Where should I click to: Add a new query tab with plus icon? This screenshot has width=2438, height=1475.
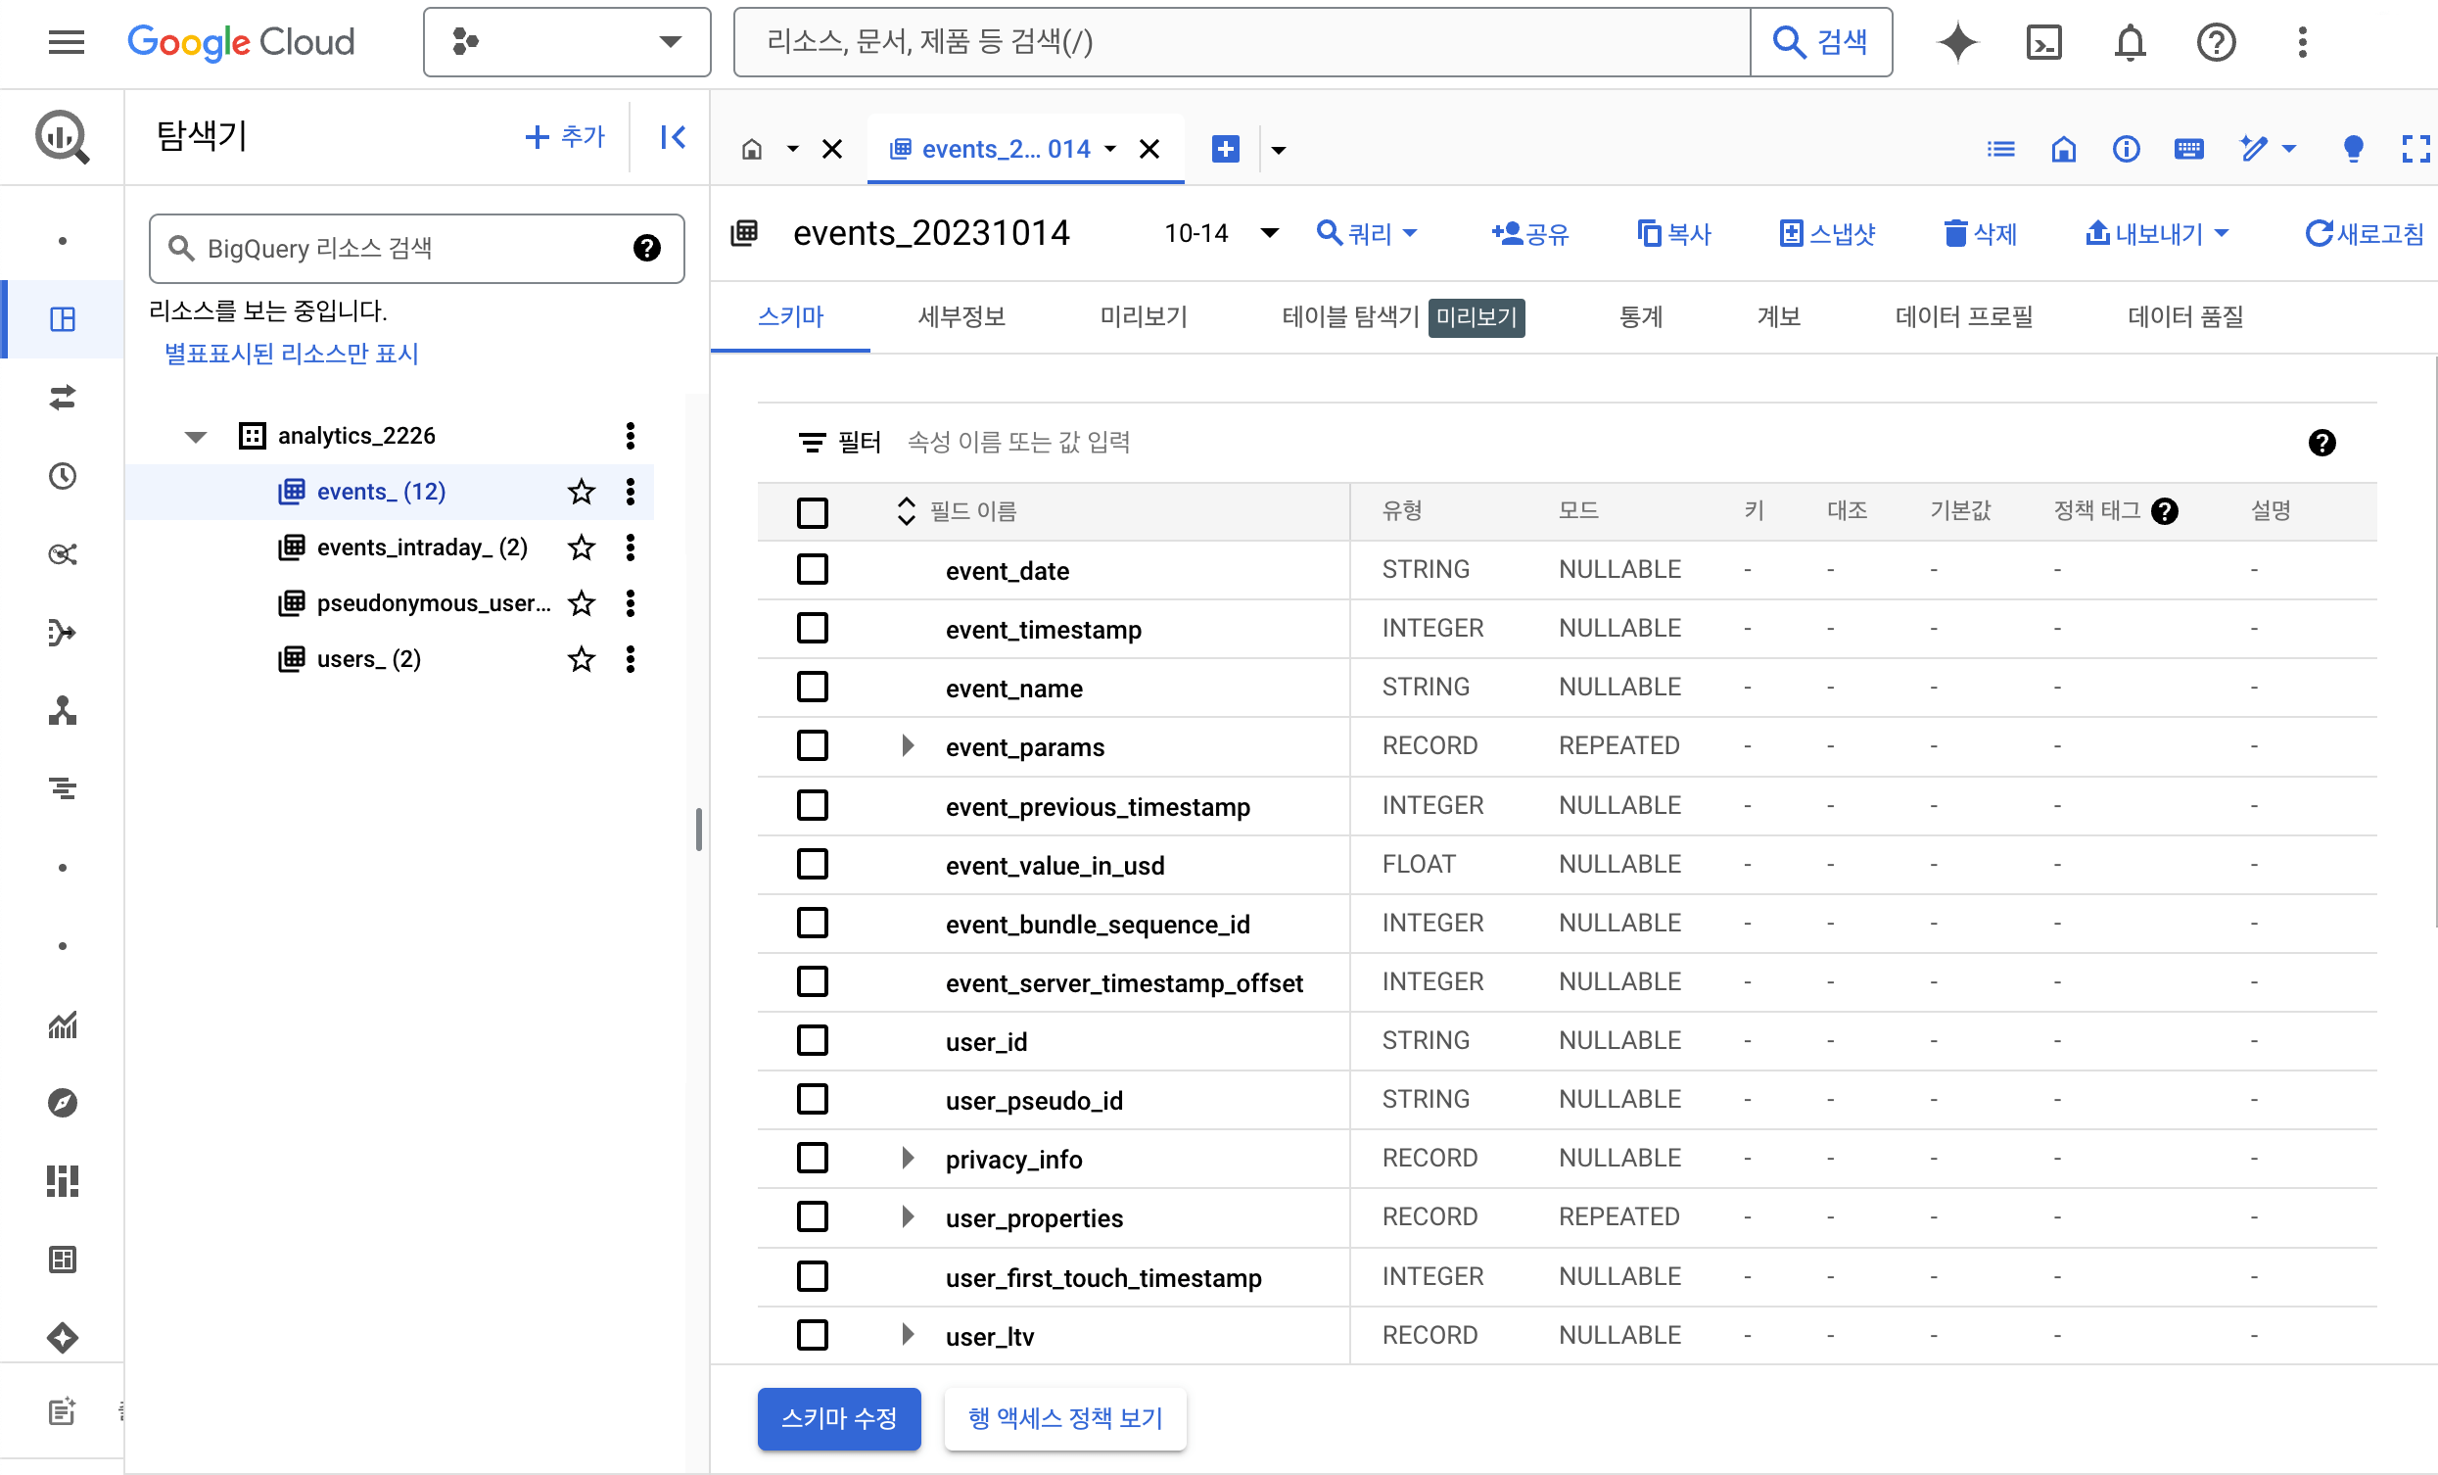(x=1225, y=150)
